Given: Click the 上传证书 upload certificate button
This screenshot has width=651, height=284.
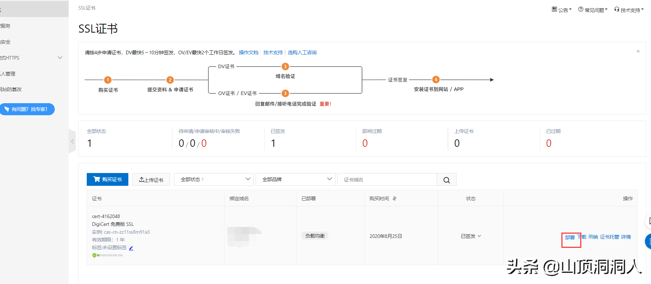Looking at the screenshot, I should tap(151, 179).
